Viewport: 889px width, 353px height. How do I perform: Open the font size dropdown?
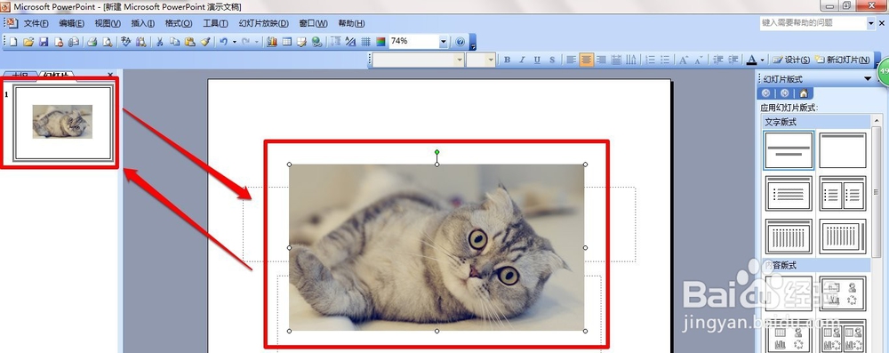pyautogui.click(x=491, y=60)
